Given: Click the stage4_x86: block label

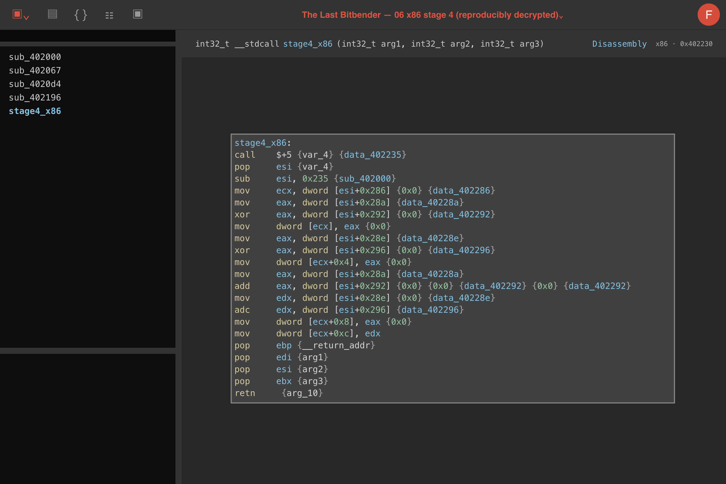Looking at the screenshot, I should [263, 143].
